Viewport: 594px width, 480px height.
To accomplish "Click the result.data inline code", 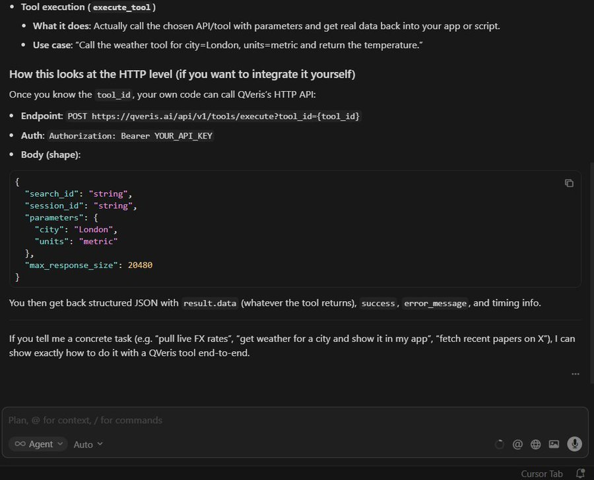I will tap(210, 303).
